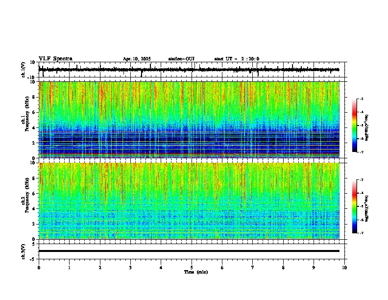
Task: Click the "0" tick on the Time axis
Action: pyautogui.click(x=39, y=268)
